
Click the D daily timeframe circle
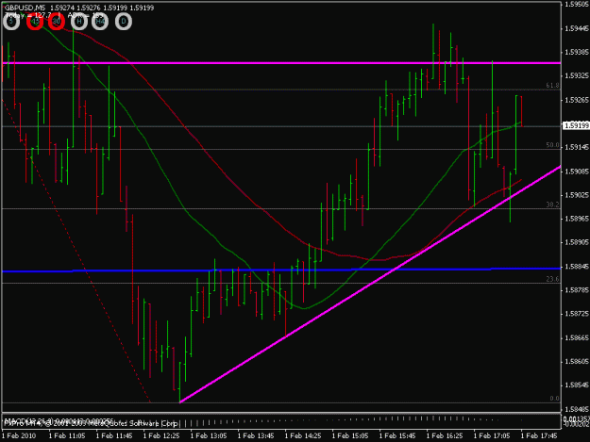pos(124,22)
